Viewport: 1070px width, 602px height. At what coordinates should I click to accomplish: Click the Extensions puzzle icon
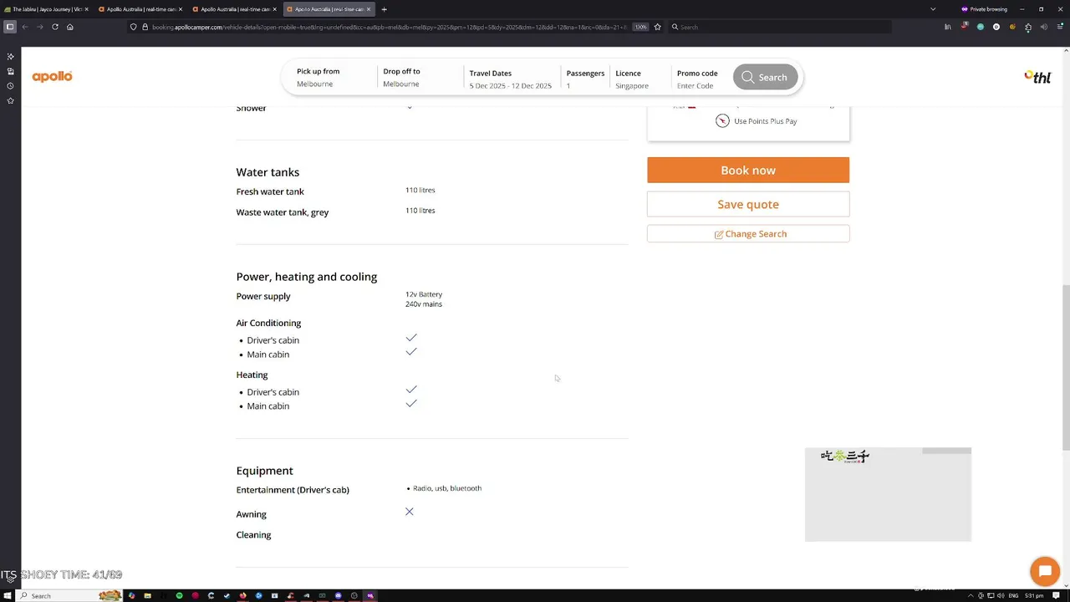click(1028, 27)
